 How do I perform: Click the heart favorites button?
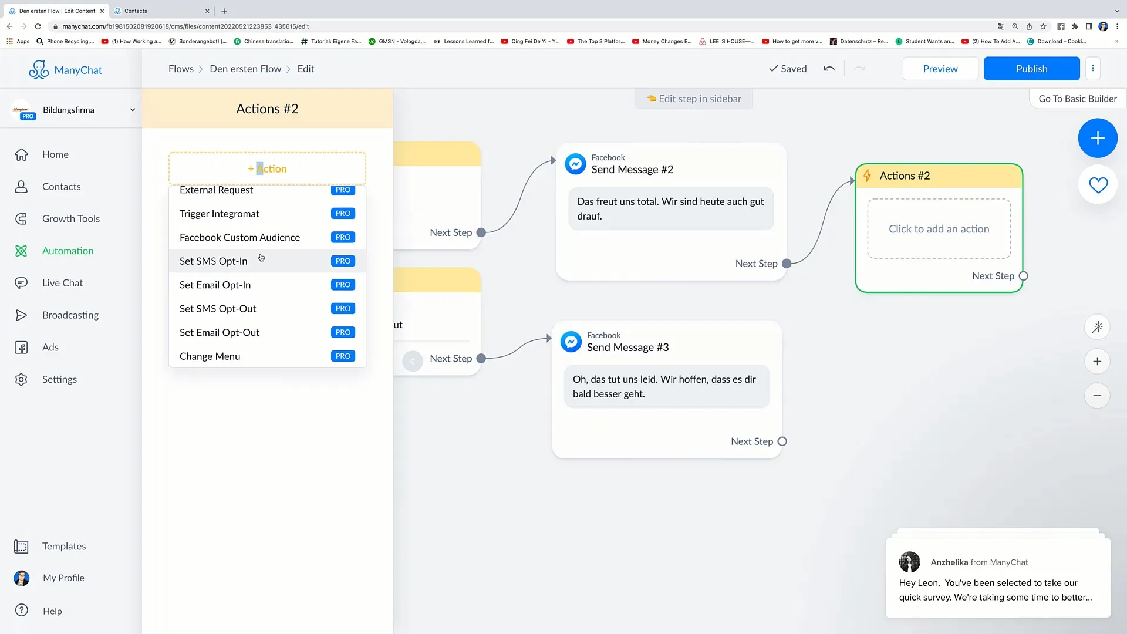click(x=1098, y=185)
